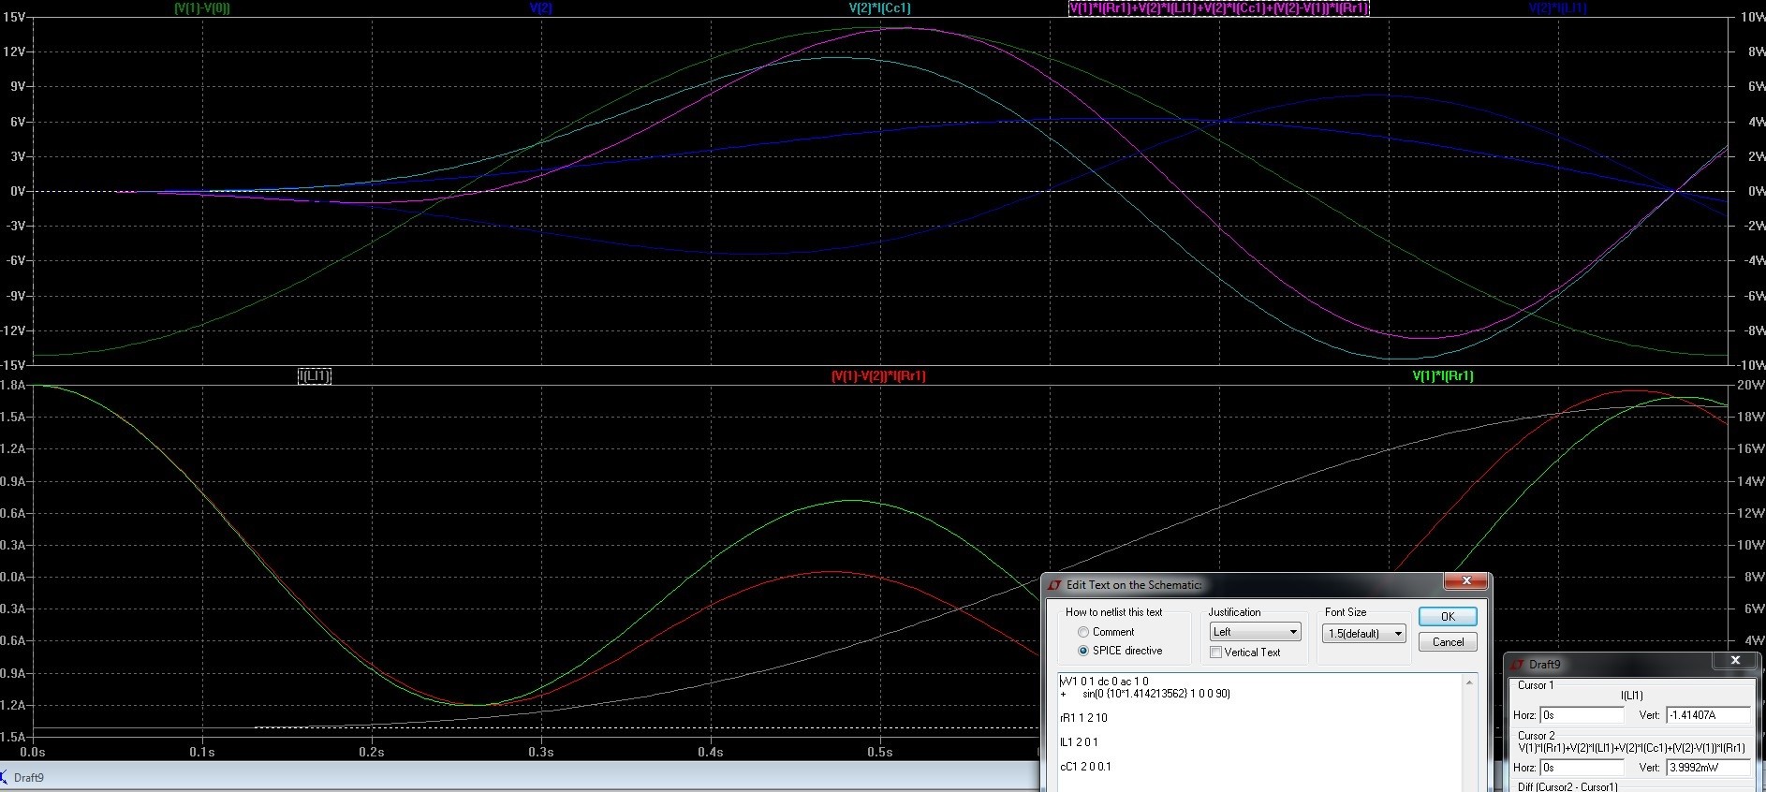Click the red (V(1)-V(2))*I(Rr1) trace label
Image resolution: width=1766 pixels, height=792 pixels.
point(878,376)
